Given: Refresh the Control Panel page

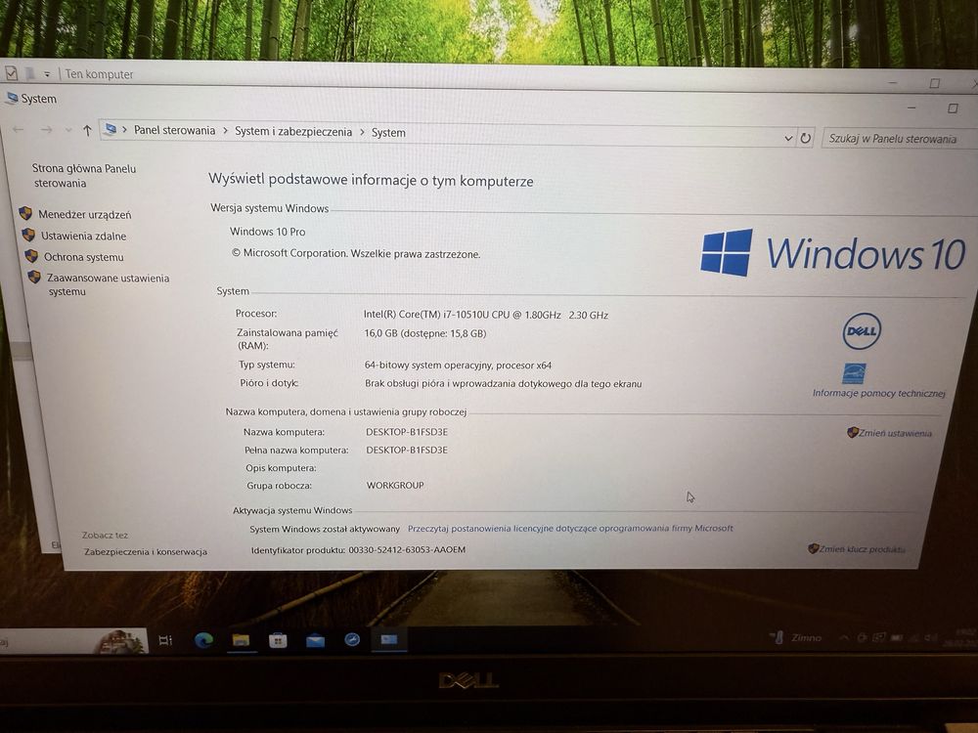Looking at the screenshot, I should [x=806, y=138].
